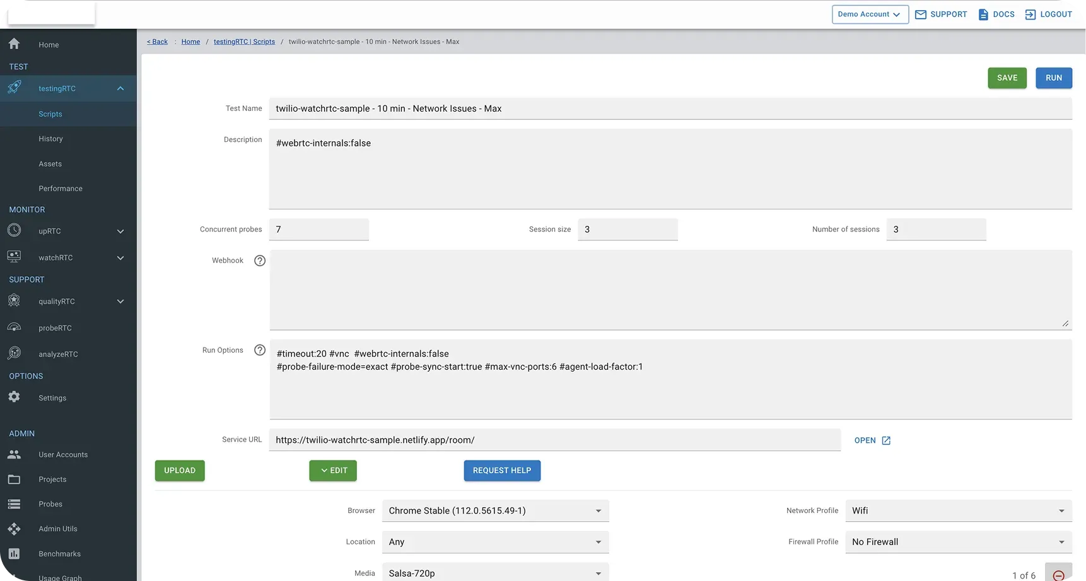Go to Performance in the sidebar
This screenshot has width=1086, height=581.
coord(61,189)
